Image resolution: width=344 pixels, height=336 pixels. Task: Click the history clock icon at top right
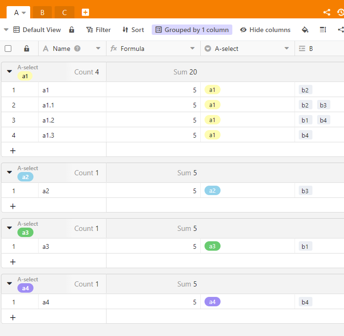click(x=341, y=13)
